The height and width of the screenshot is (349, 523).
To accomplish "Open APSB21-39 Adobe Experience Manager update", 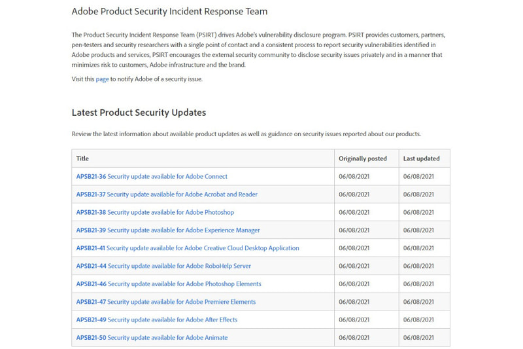I will pos(168,230).
